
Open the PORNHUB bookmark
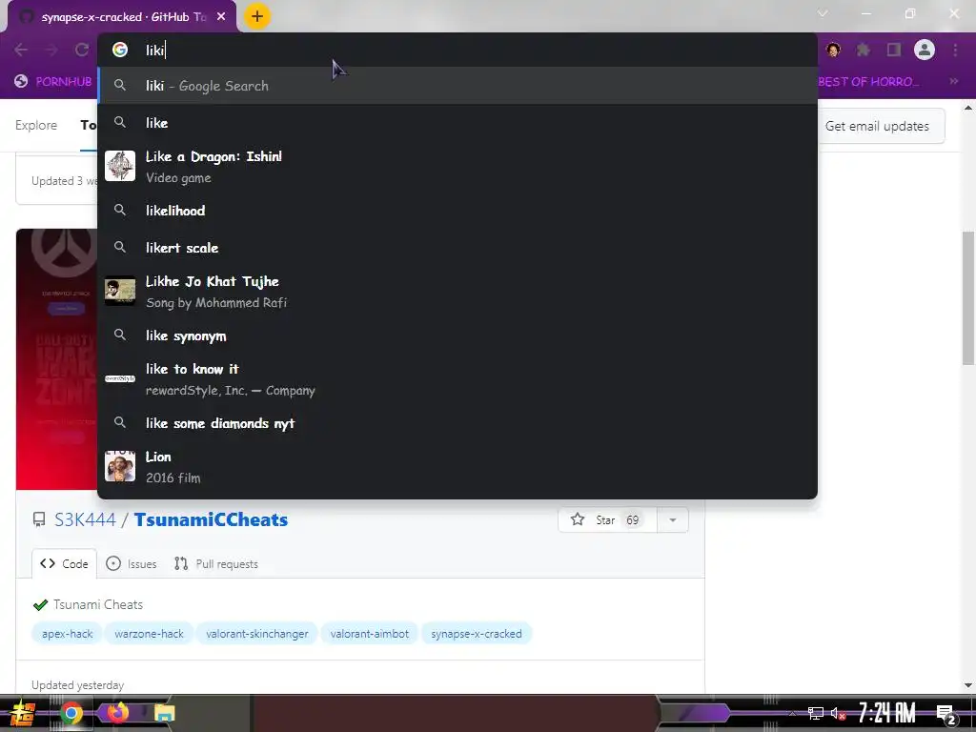(53, 82)
